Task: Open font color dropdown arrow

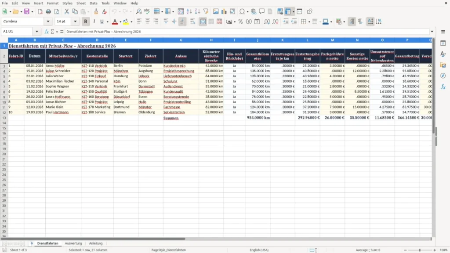Action: (x=120, y=22)
